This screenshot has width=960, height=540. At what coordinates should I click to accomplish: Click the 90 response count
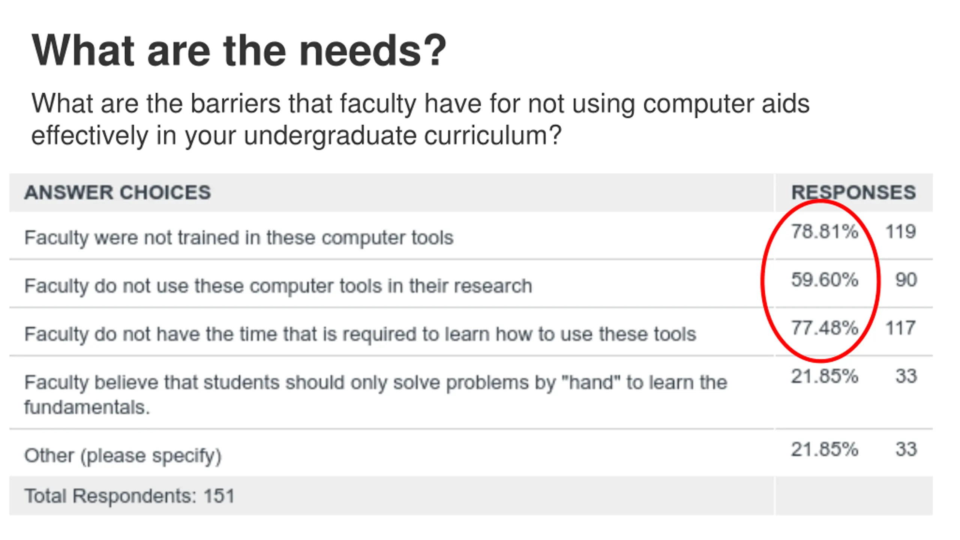tap(906, 280)
